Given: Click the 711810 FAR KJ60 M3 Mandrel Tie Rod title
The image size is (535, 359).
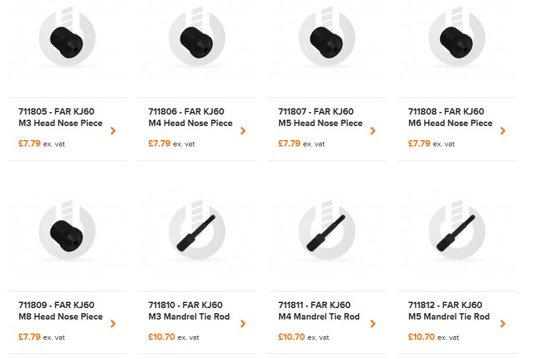Looking at the screenshot, I should coord(189,311).
